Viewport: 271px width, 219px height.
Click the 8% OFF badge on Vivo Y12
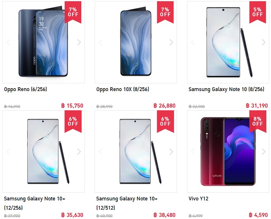(x=257, y=121)
